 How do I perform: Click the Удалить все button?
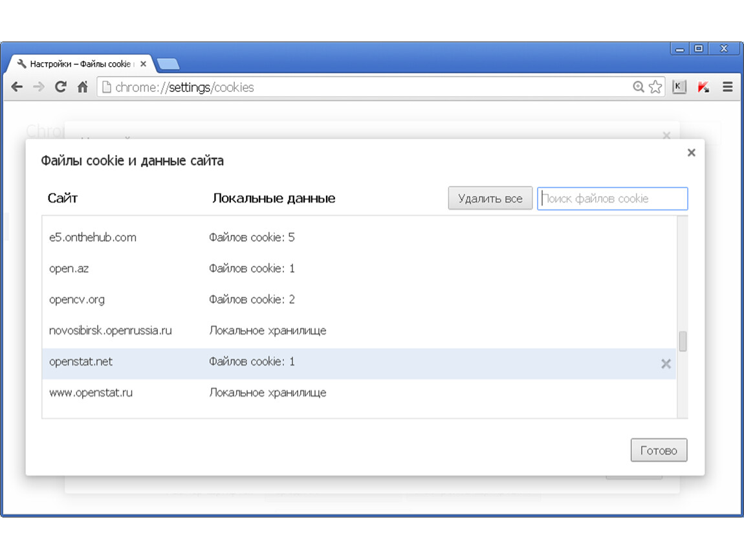(x=490, y=199)
